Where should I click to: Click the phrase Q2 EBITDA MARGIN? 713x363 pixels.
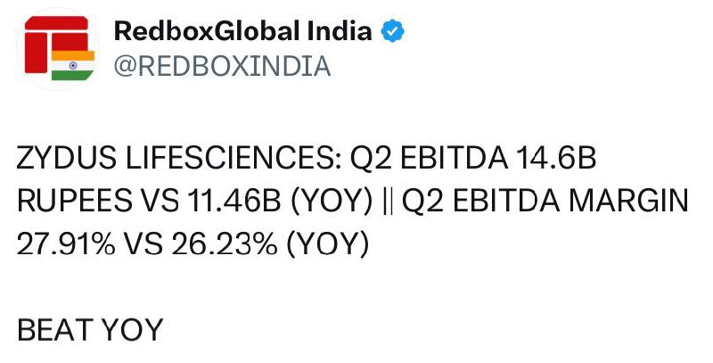[x=545, y=202]
